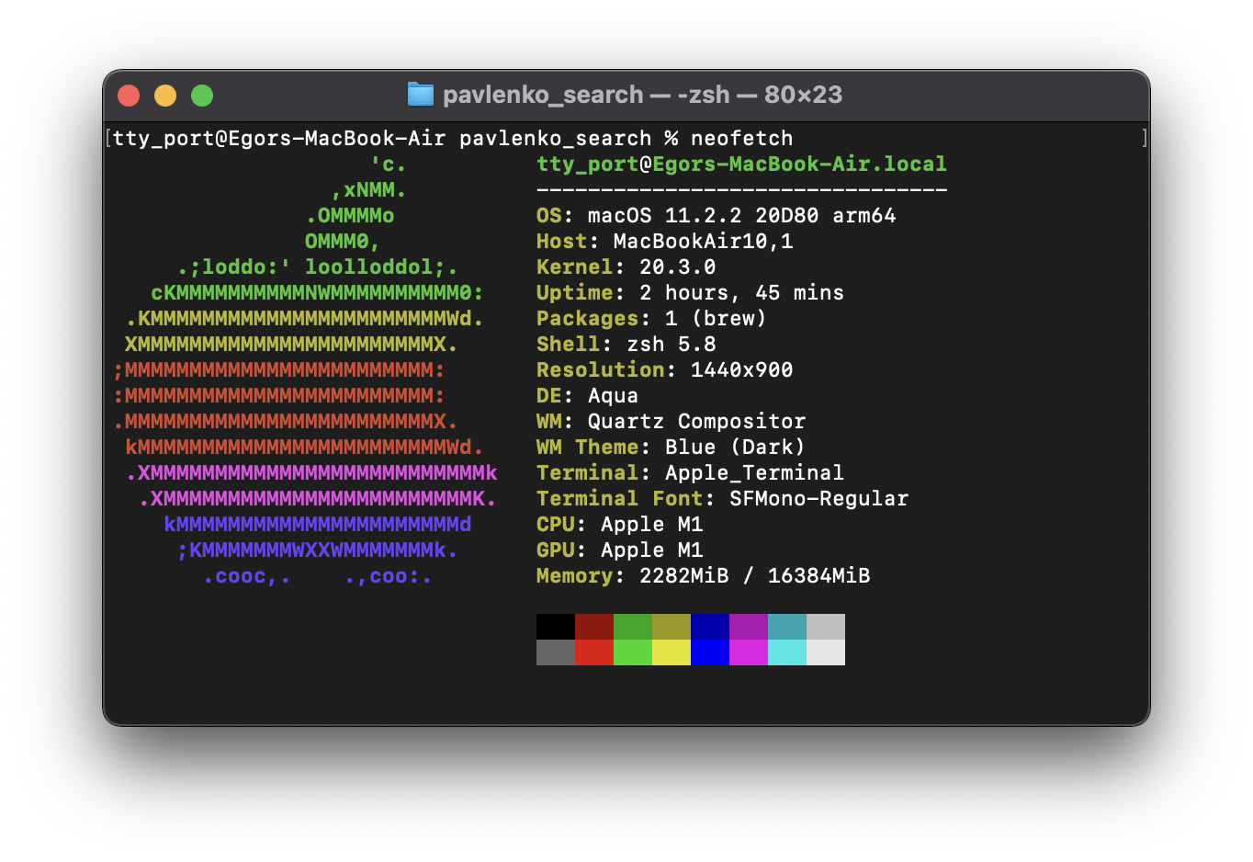Click the Apple logo ASCII art
This screenshot has height=862, width=1253.
point(305,370)
